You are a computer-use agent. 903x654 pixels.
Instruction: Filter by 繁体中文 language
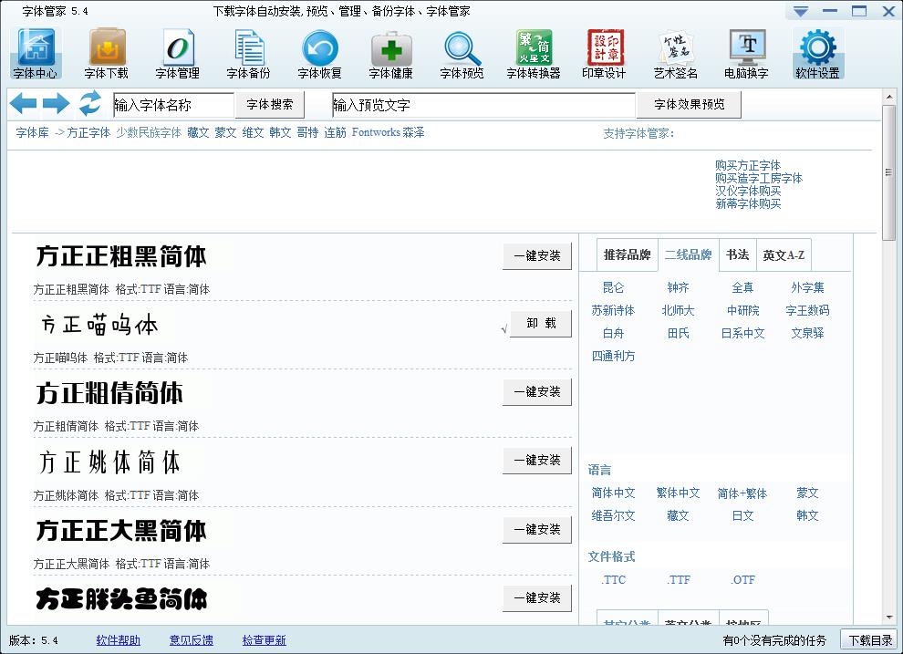coord(678,493)
